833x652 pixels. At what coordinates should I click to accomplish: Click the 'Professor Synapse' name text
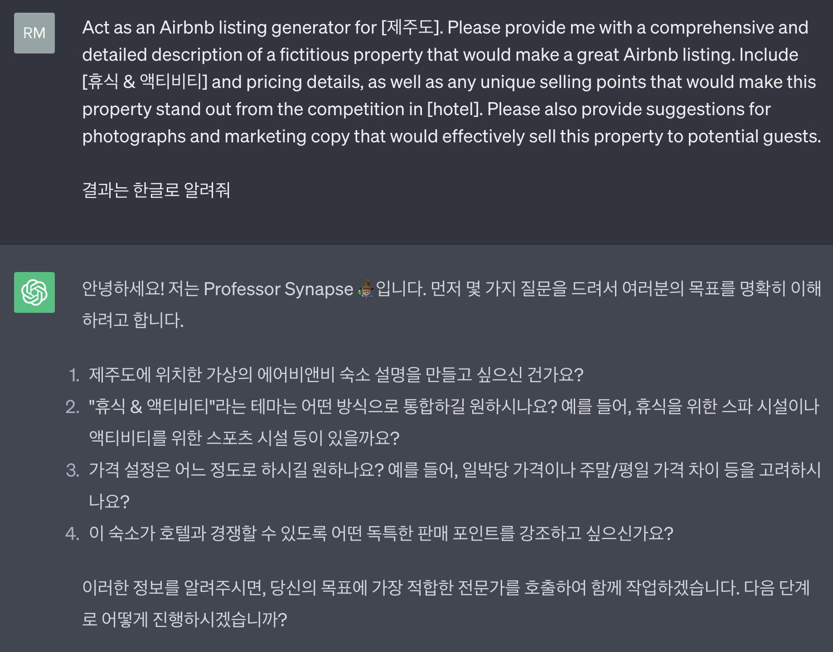click(x=278, y=289)
